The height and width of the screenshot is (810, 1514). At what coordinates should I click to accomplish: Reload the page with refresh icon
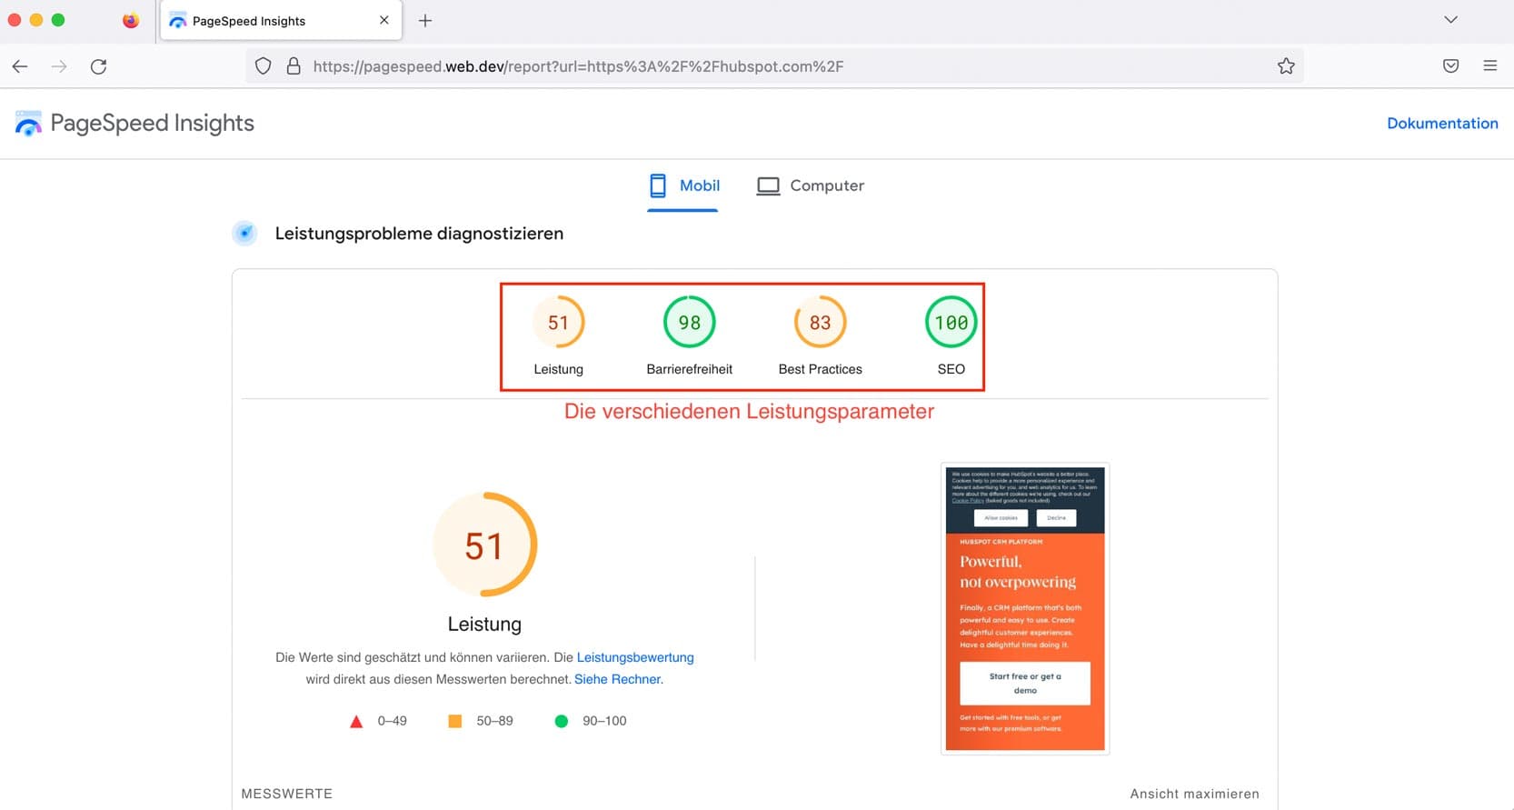tap(98, 66)
